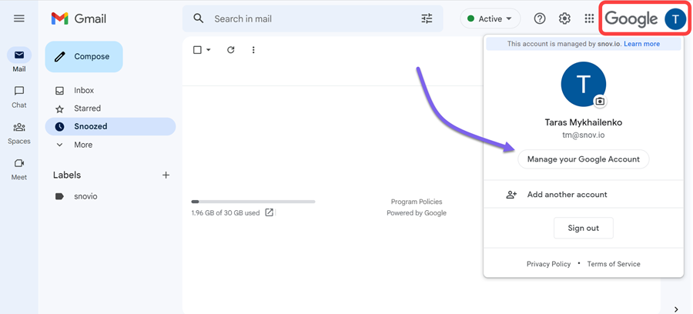The width and height of the screenshot is (693, 314).
Task: Change profile picture camera icon
Action: pos(600,101)
